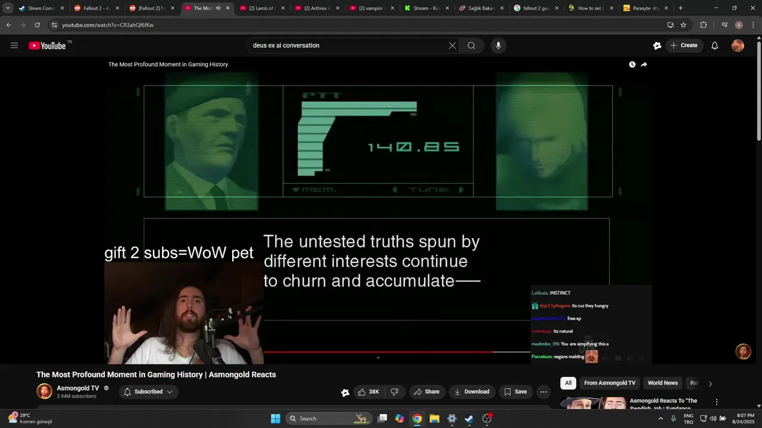The width and height of the screenshot is (762, 428).
Task: Reload the page
Action: click(37, 25)
